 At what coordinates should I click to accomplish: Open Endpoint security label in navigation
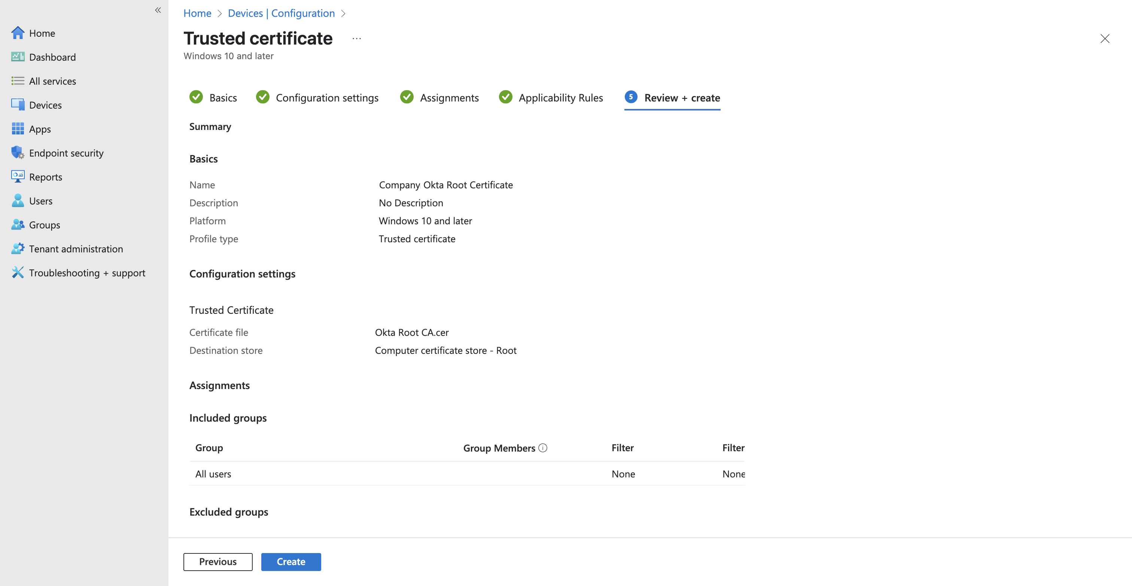coord(66,153)
